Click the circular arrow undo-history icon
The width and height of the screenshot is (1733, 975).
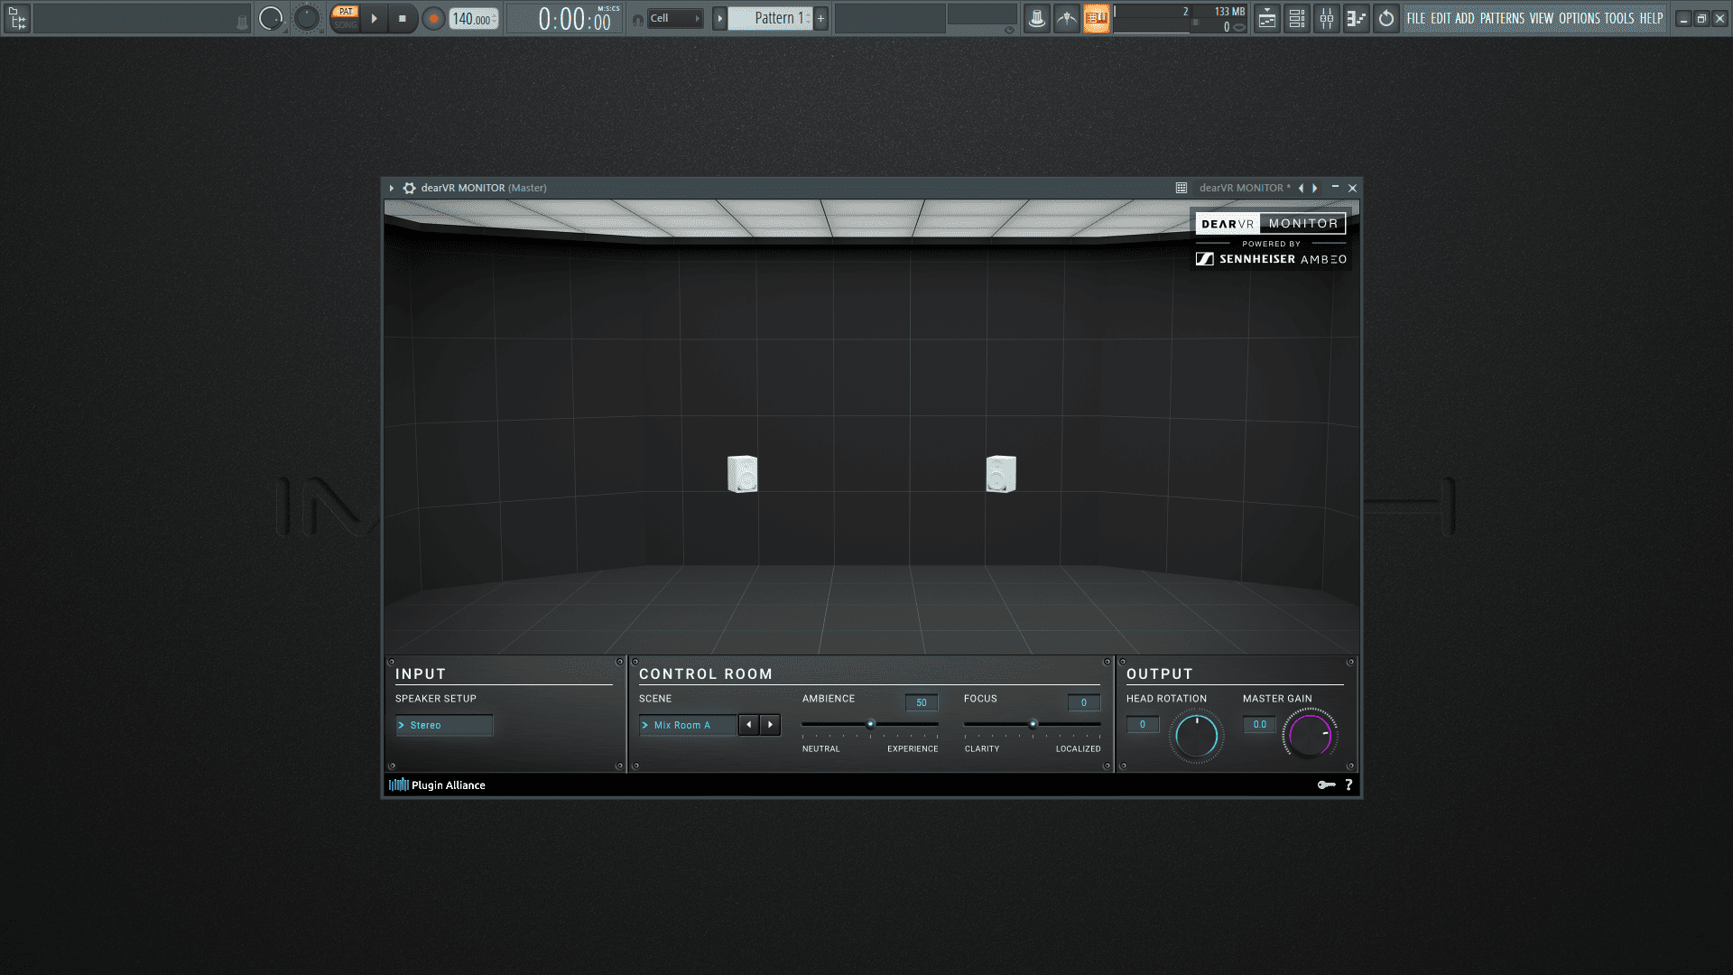[x=1386, y=18]
